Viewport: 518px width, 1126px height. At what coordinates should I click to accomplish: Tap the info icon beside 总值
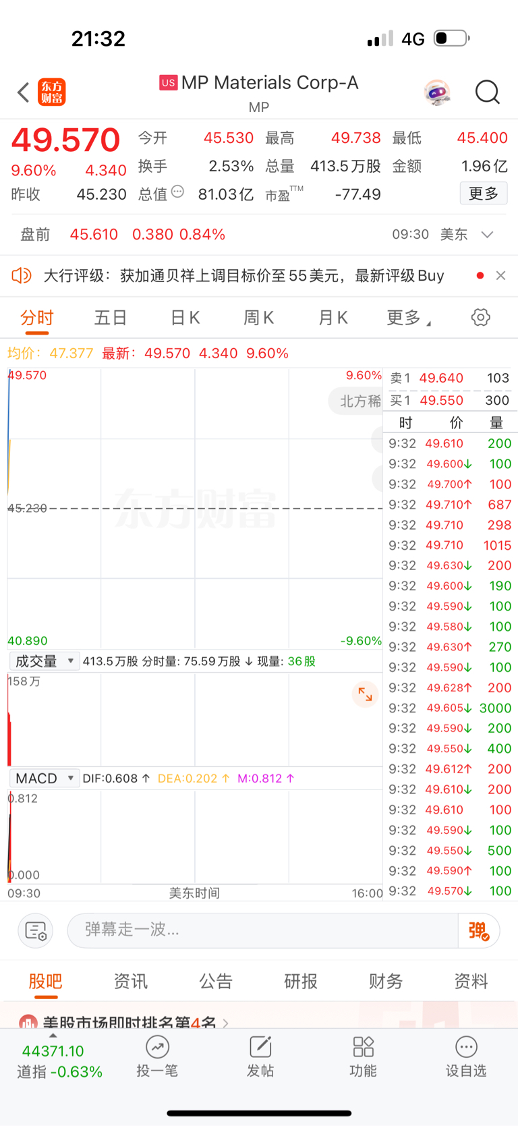[177, 192]
